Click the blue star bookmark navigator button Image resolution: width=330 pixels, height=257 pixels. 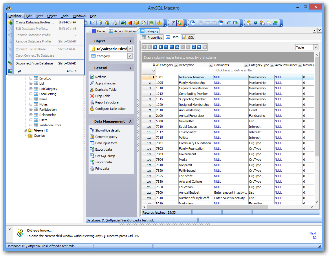pyautogui.click(x=199, y=47)
